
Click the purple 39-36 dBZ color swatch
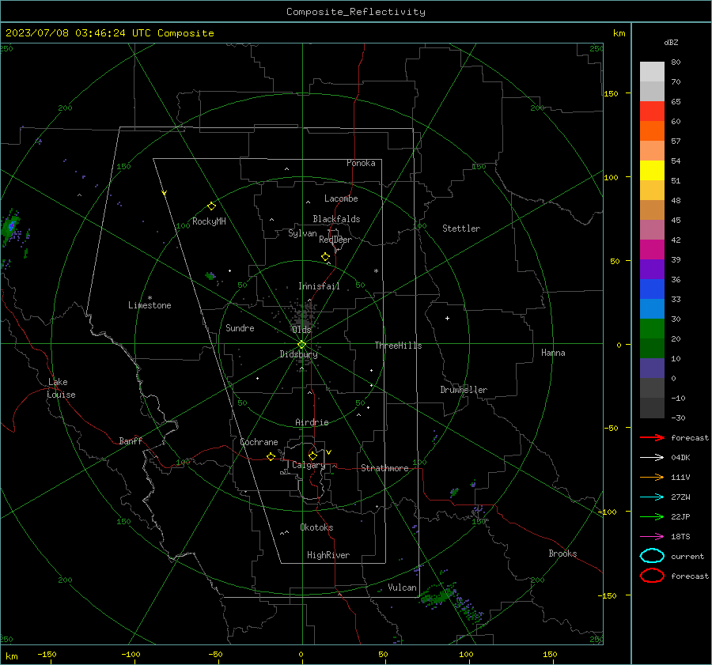tap(652, 270)
